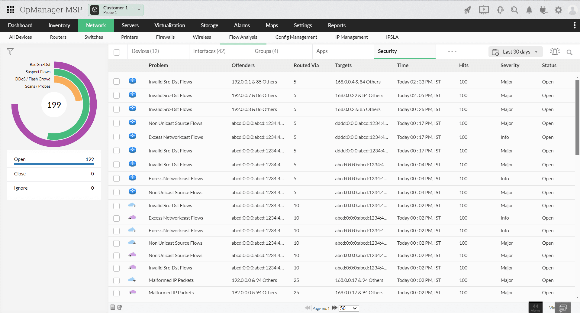Show Open events in left panel
Image resolution: width=580 pixels, height=313 pixels.
54,159
